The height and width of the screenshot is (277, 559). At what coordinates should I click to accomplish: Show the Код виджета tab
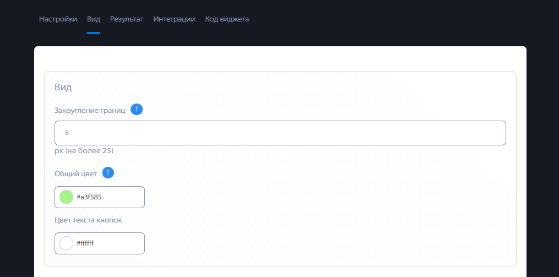[227, 19]
